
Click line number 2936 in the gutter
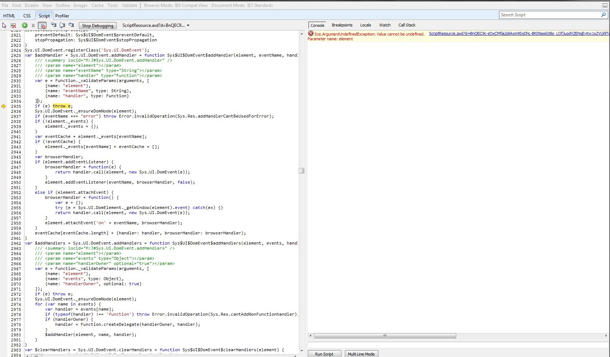tap(16, 111)
